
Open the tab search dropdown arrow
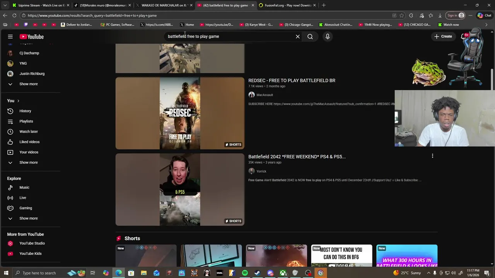click(5, 5)
